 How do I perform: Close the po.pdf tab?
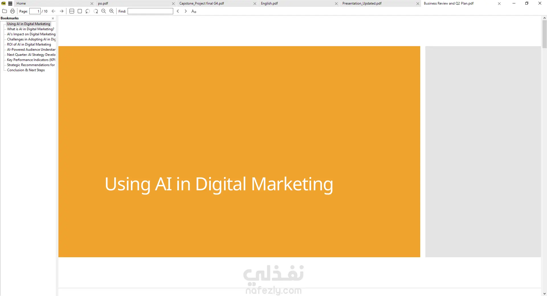tap(173, 3)
